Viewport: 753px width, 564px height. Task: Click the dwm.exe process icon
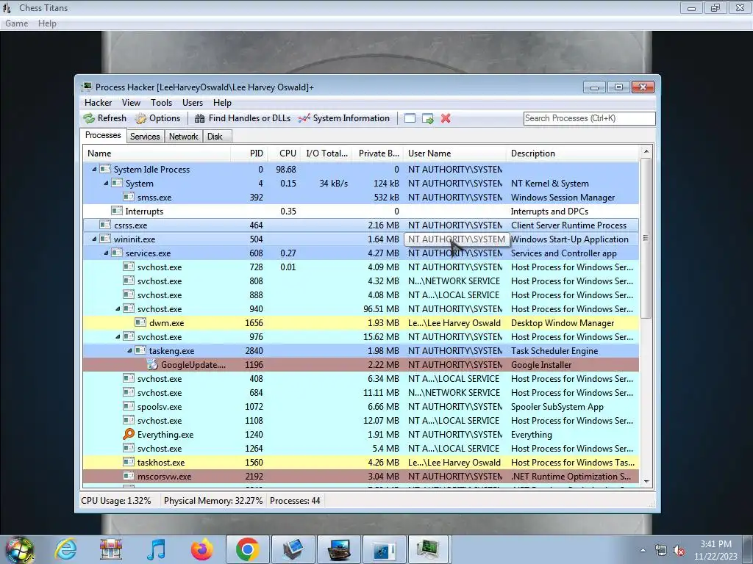(x=140, y=323)
